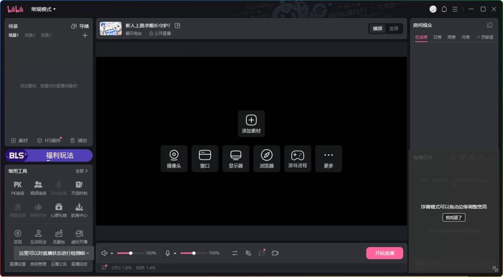Open 虚拟开播 virtual streaming tool
Image resolution: width=503 pixels, height=277 pixels.
[x=79, y=237]
